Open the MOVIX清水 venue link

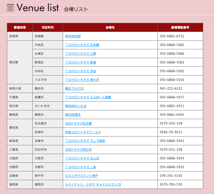click(73, 115)
